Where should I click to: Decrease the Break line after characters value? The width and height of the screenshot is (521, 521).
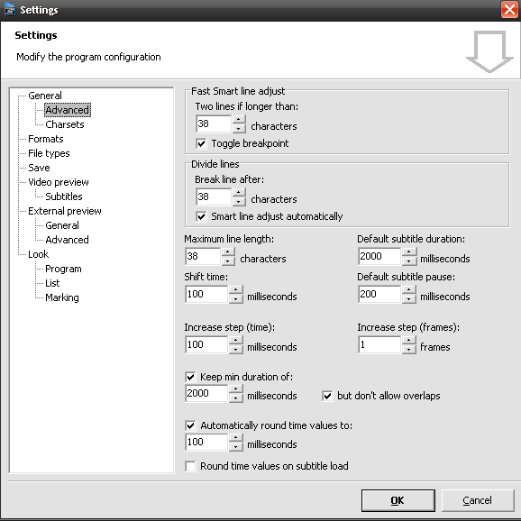click(x=239, y=201)
